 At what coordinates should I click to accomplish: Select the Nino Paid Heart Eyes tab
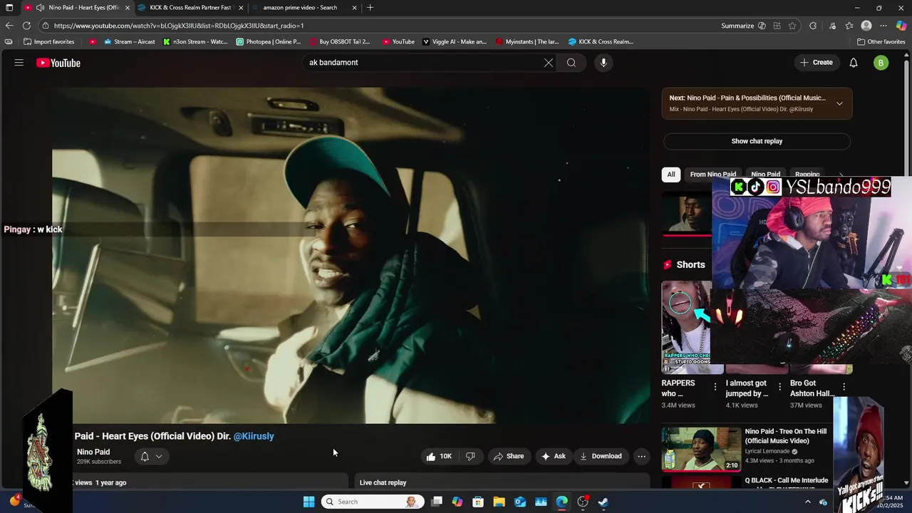click(x=78, y=8)
